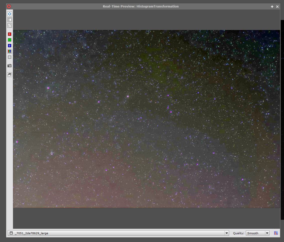Select the alpha A channel display
Screen dimensions: 284x242
click(9, 57)
